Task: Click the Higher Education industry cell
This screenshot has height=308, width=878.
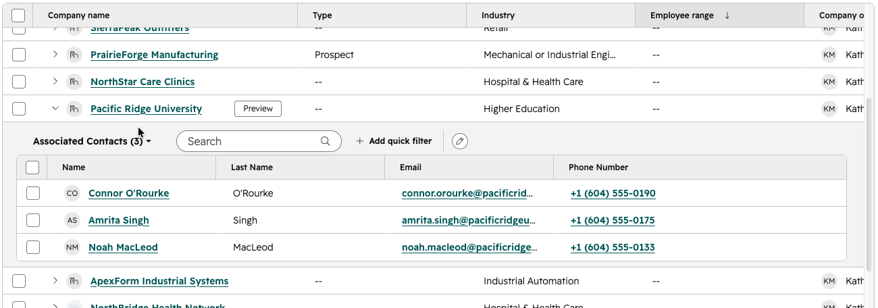Action: pos(521,109)
